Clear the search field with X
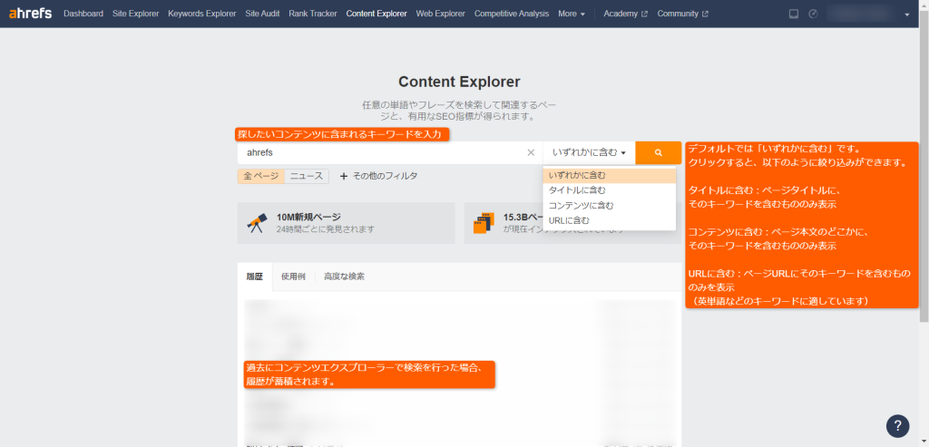This screenshot has width=929, height=447. coord(531,152)
